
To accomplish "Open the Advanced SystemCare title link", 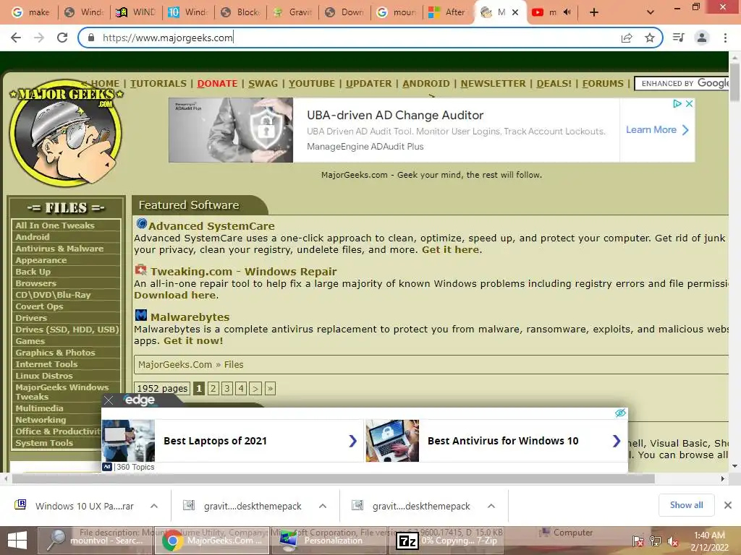I will click(211, 226).
